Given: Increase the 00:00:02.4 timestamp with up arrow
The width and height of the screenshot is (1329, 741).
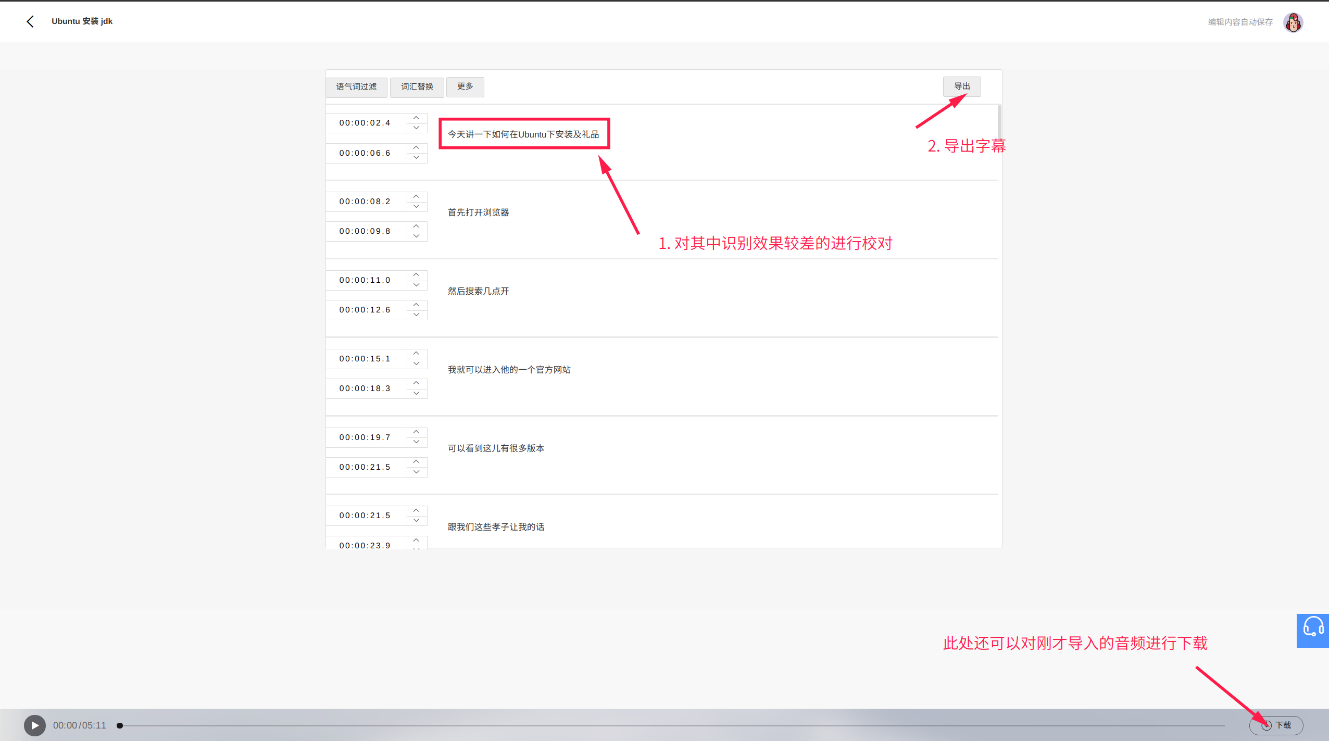Looking at the screenshot, I should (x=416, y=118).
